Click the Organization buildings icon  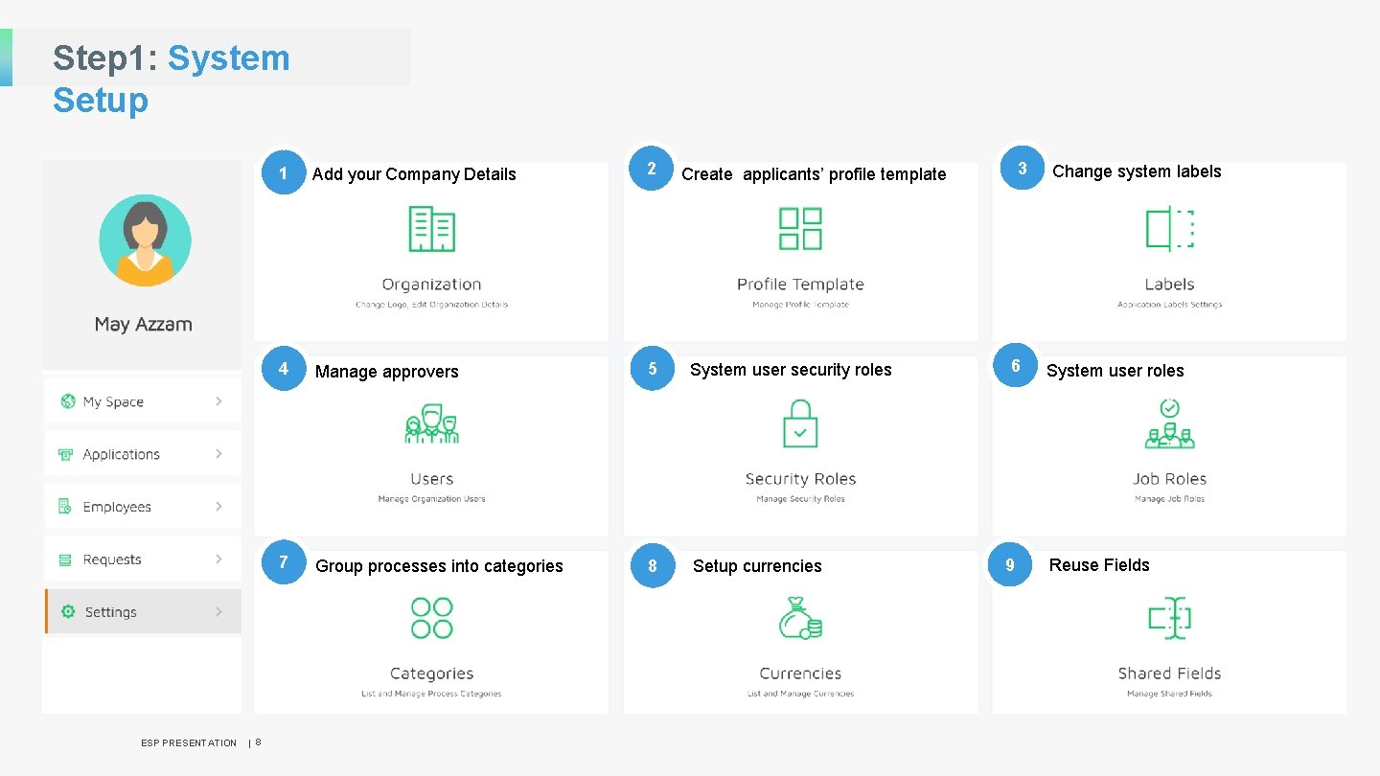(x=431, y=230)
